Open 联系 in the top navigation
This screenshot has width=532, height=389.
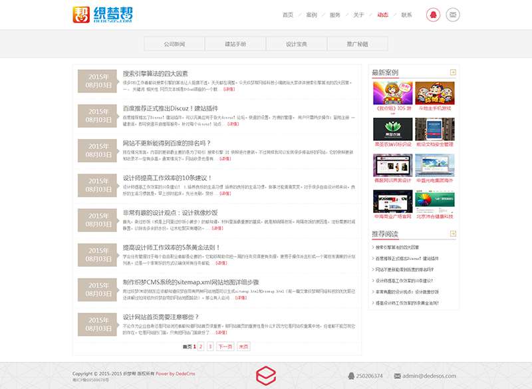tap(406, 15)
